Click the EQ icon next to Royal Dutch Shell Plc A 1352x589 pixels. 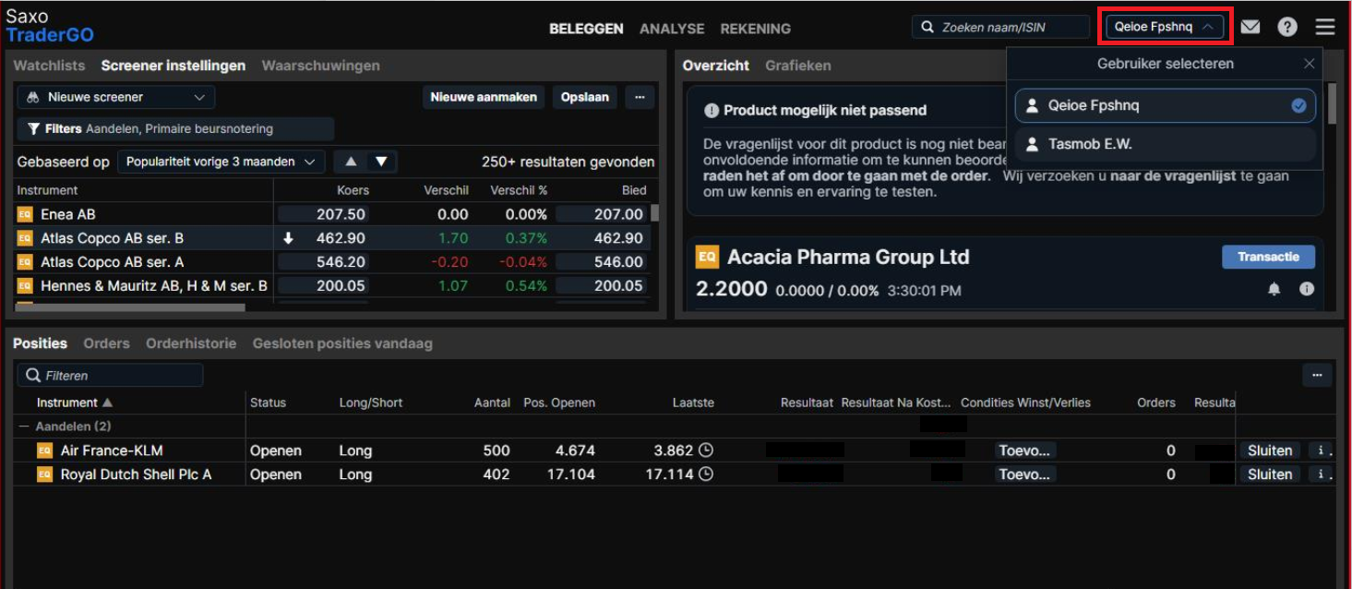point(44,475)
